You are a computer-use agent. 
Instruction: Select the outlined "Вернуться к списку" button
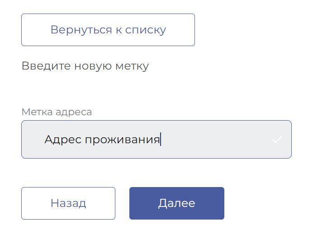click(108, 30)
